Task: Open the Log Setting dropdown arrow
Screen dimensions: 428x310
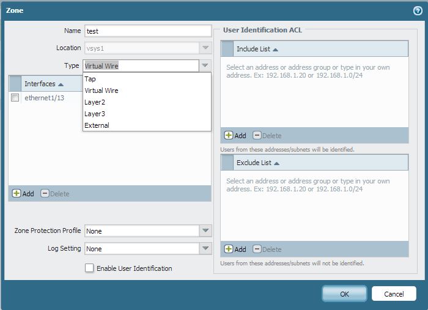Action: pyautogui.click(x=205, y=248)
